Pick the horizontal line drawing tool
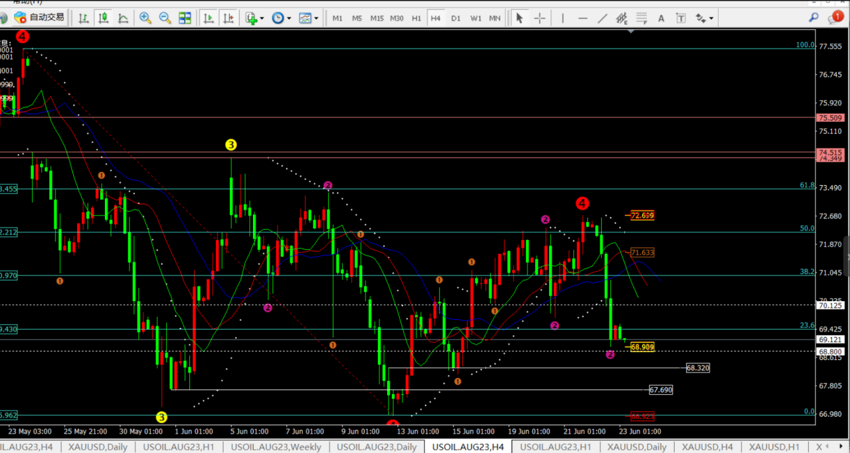This screenshot has width=850, height=453. [582, 18]
